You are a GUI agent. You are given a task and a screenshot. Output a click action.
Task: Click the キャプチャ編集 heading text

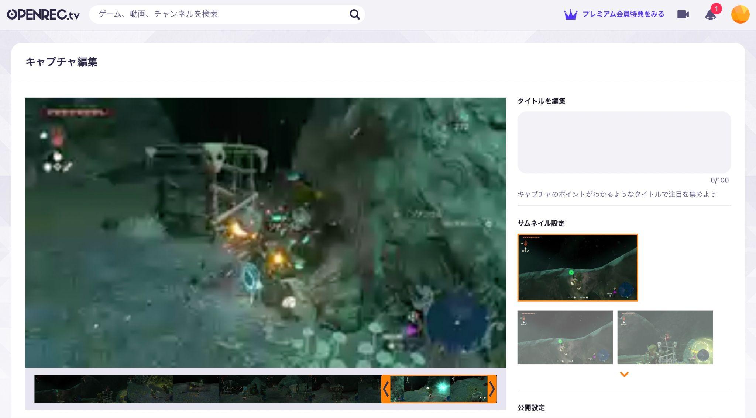click(61, 62)
